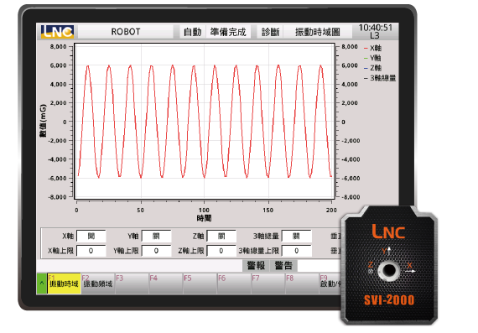The width and height of the screenshot is (478, 333).
Task: Switch to the F2 振動頻域 tab
Action: (x=98, y=284)
